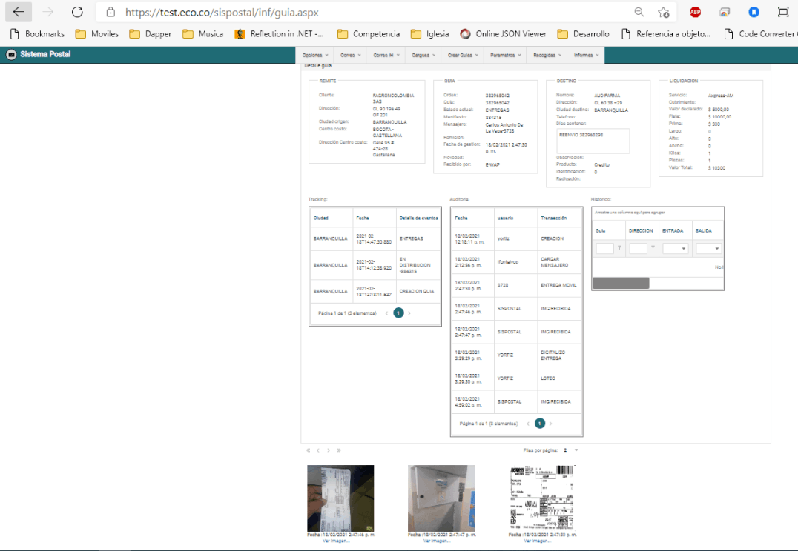Go to the first image page arrow
Image resolution: width=798 pixels, height=551 pixels.
point(308,450)
